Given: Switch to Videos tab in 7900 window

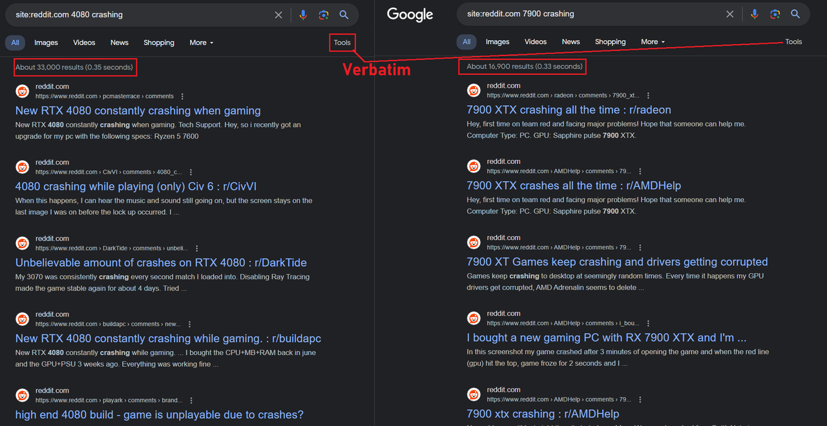Looking at the screenshot, I should click(536, 42).
